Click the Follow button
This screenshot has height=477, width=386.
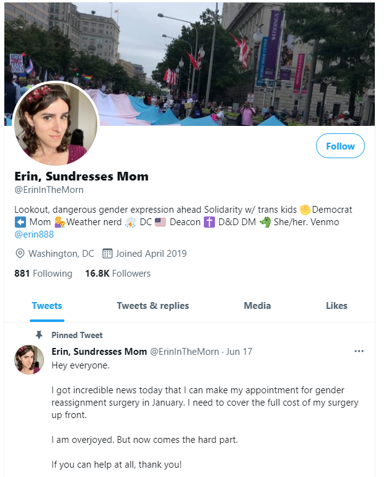(x=340, y=146)
